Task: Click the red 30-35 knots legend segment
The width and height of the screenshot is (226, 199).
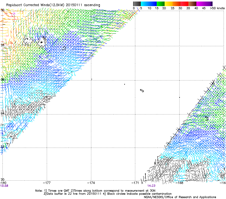Action: click(x=184, y=4)
